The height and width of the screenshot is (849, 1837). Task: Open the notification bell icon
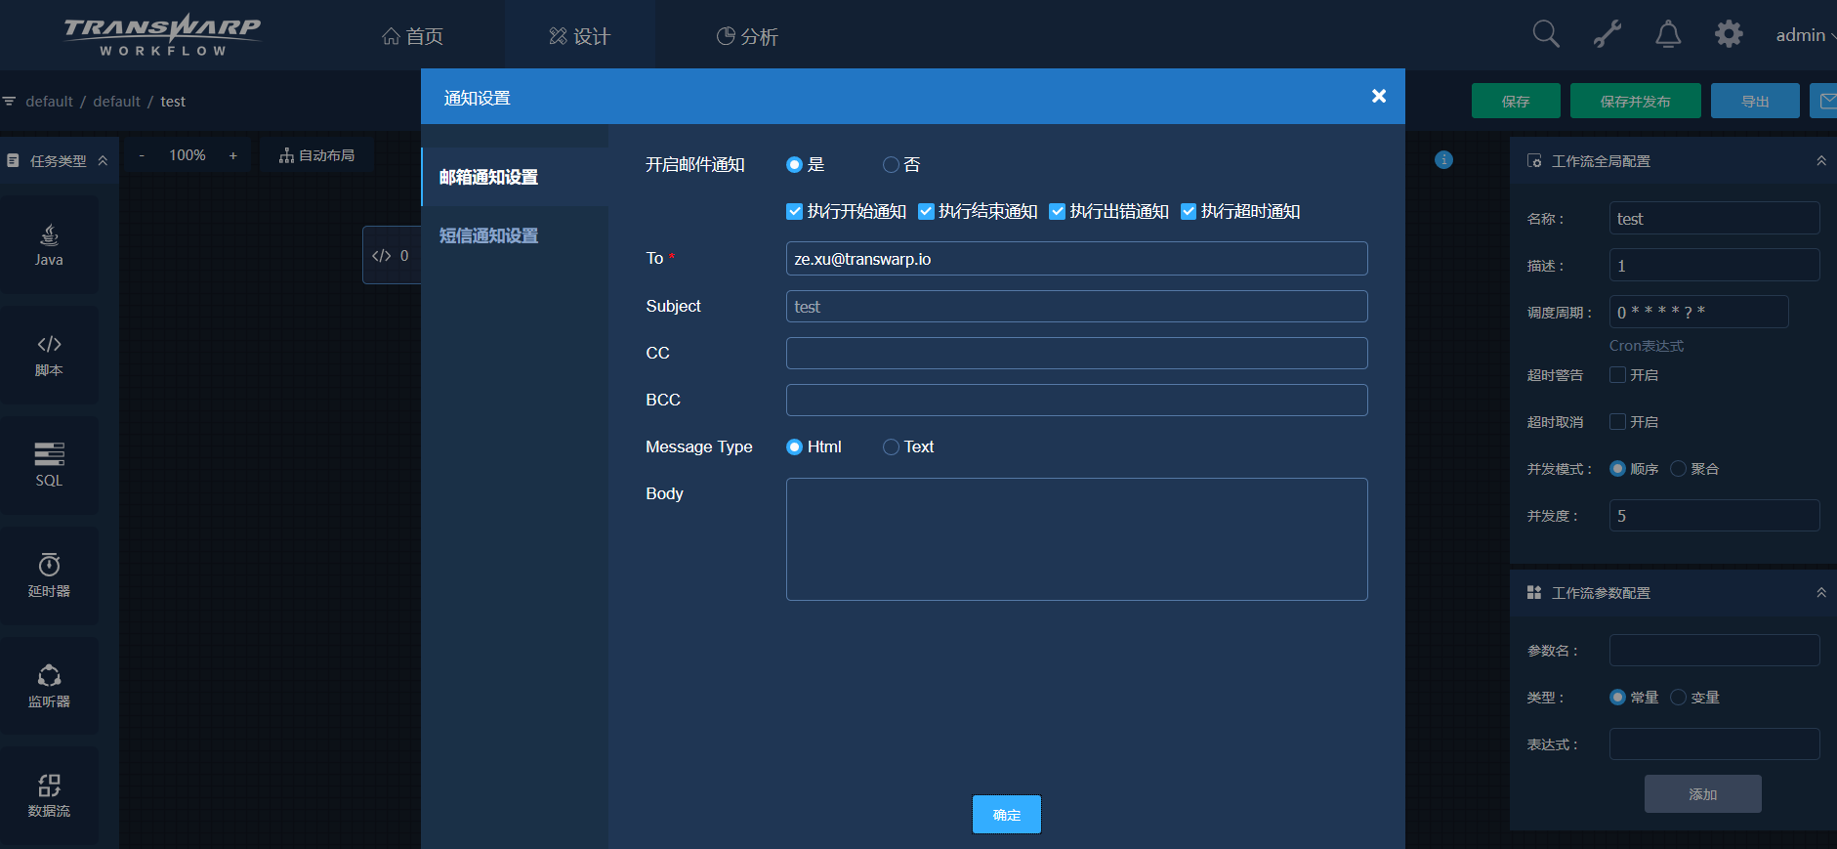(1667, 35)
